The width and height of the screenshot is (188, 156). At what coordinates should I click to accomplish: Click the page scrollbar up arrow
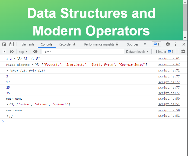click(x=185, y=2)
